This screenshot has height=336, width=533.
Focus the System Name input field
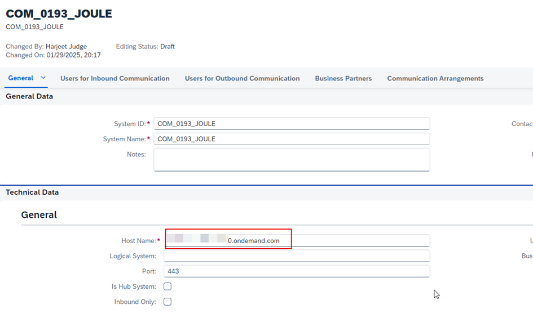(291, 139)
